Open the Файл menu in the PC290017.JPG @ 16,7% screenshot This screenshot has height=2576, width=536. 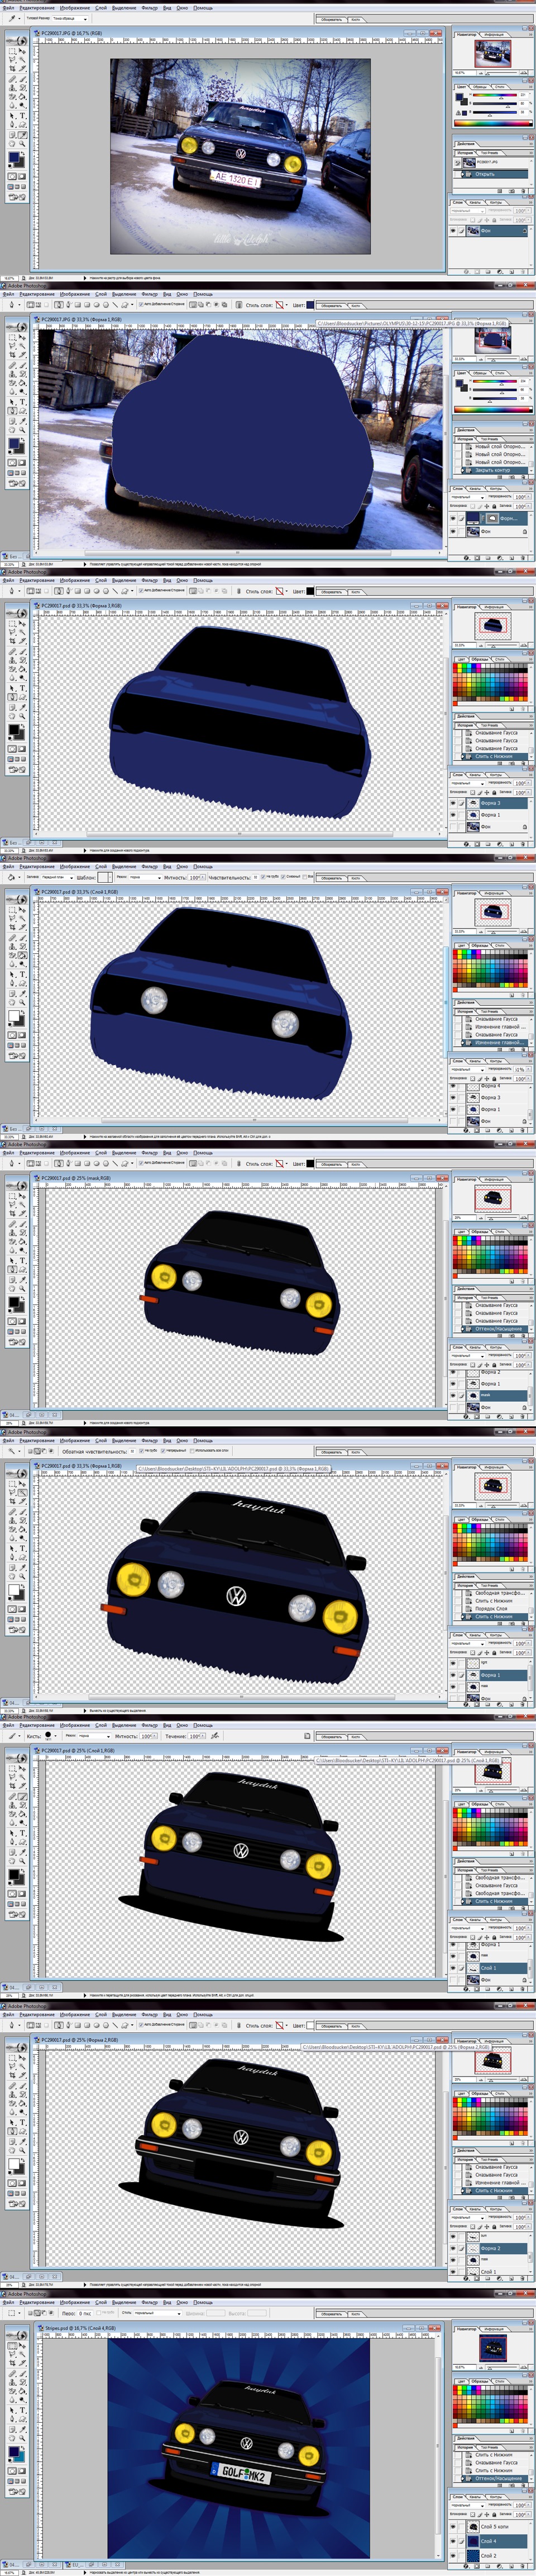[8, 8]
